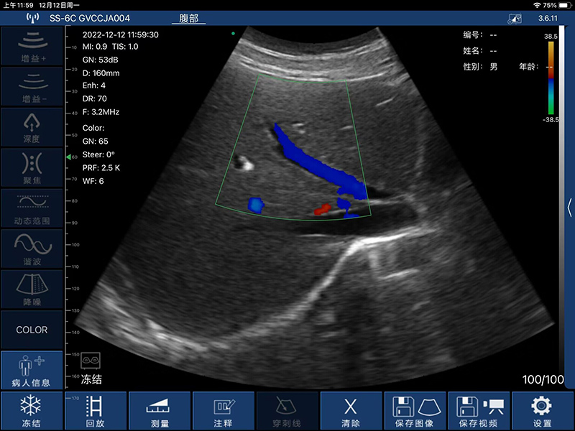The height and width of the screenshot is (431, 575).
Task: Click the Measure (测量) ruler icon
Action: 160,411
